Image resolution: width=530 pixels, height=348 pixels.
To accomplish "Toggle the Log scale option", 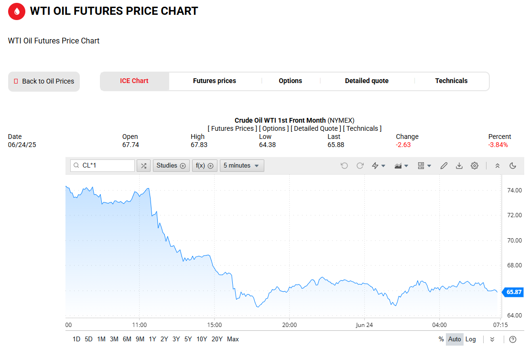I will pyautogui.click(x=471, y=339).
